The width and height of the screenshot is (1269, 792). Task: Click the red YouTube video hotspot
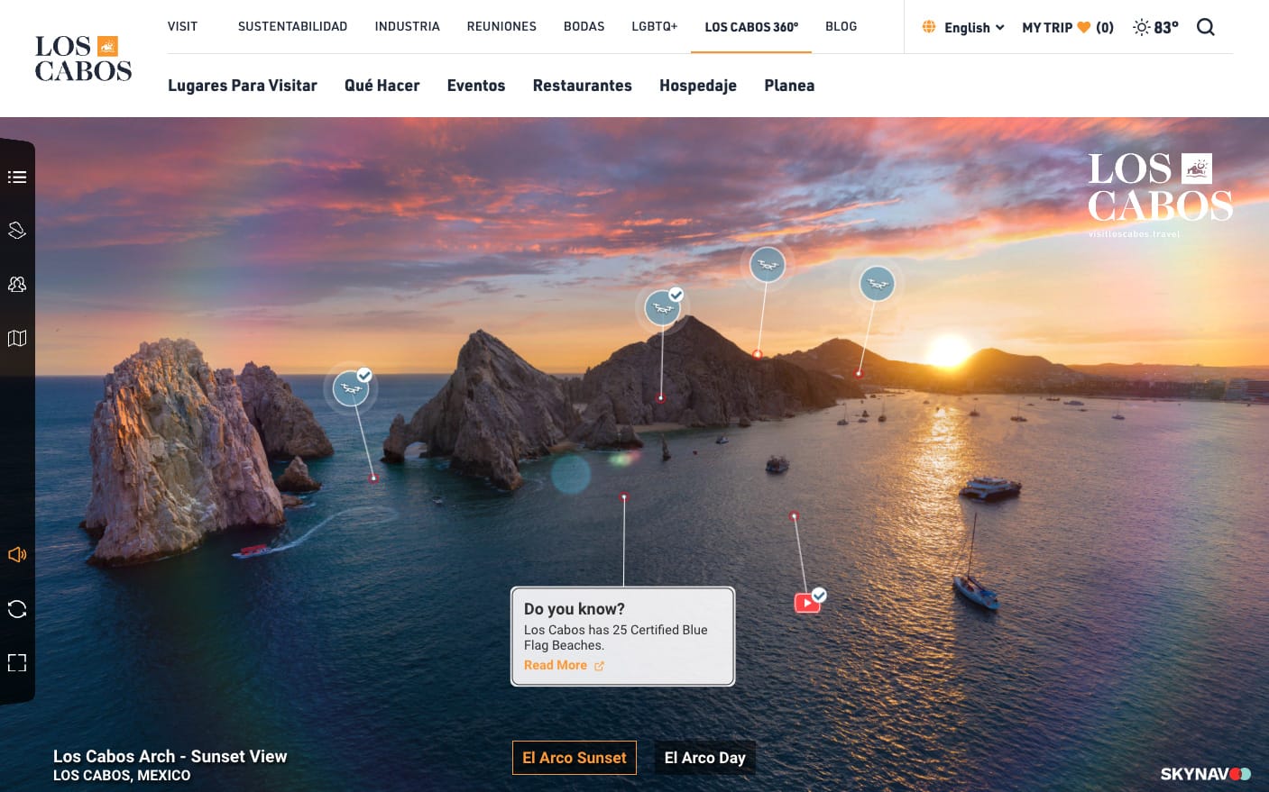tap(807, 603)
